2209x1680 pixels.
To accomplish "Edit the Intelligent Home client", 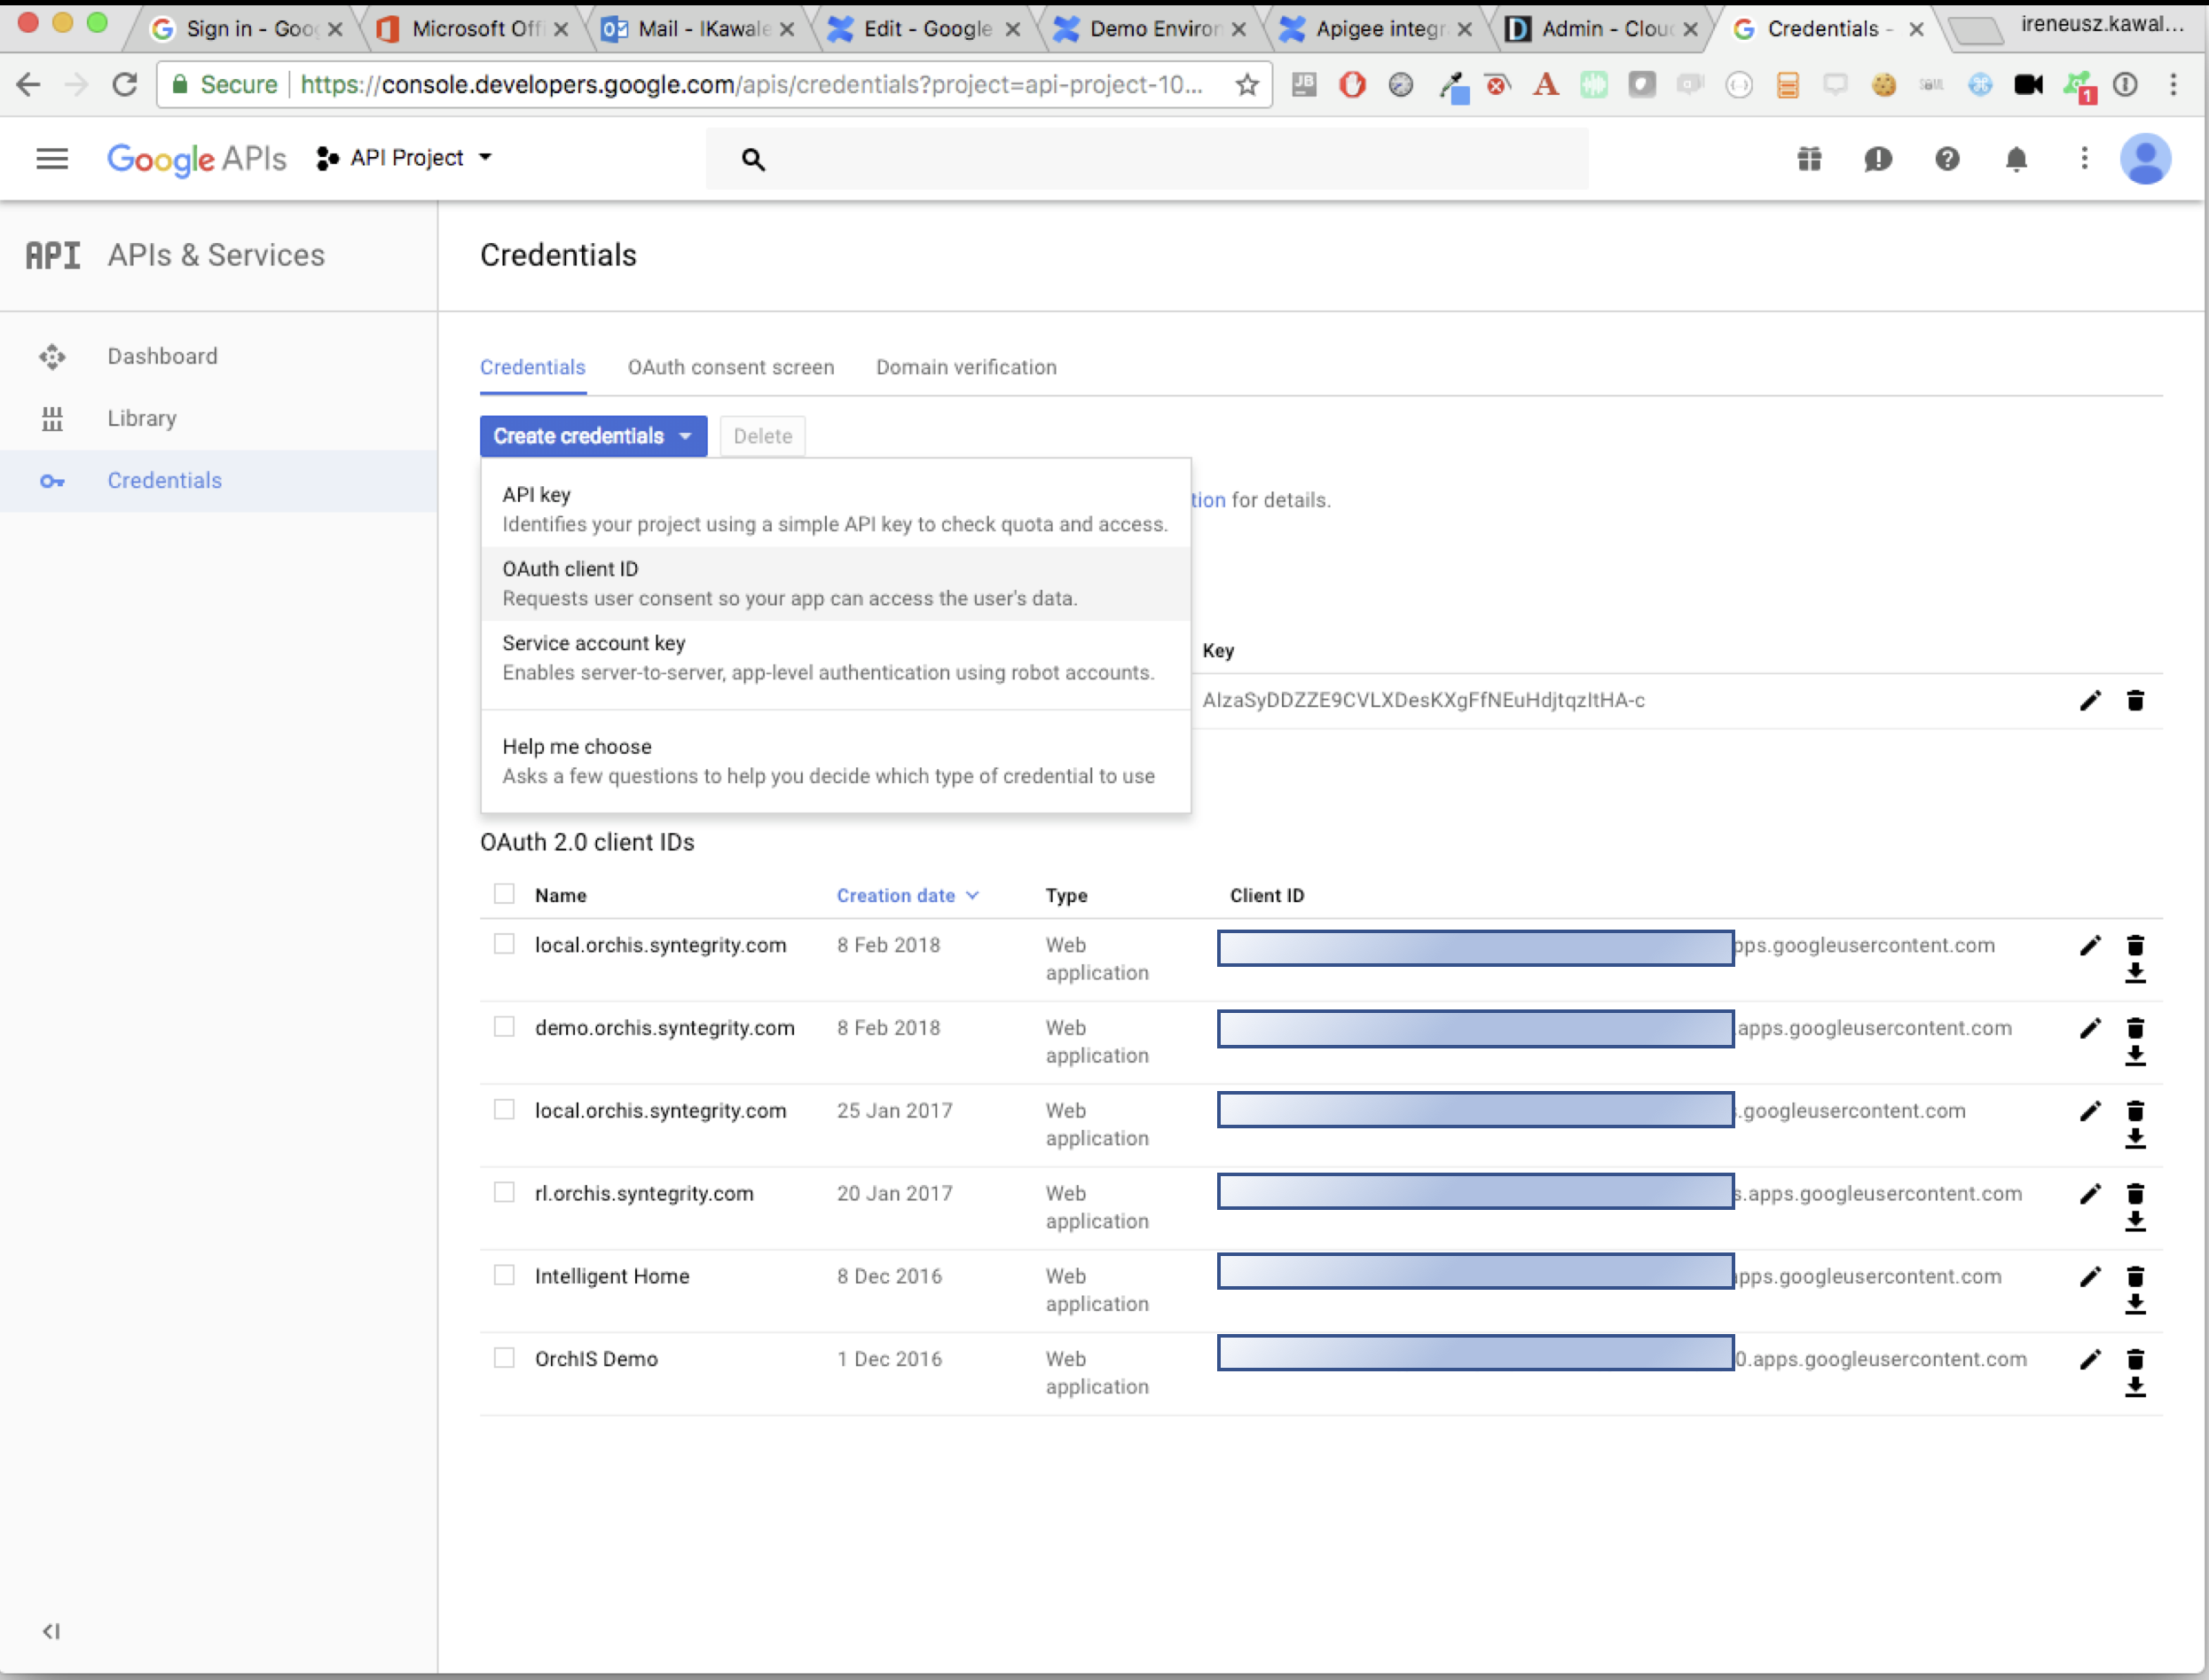I will tap(2090, 1276).
